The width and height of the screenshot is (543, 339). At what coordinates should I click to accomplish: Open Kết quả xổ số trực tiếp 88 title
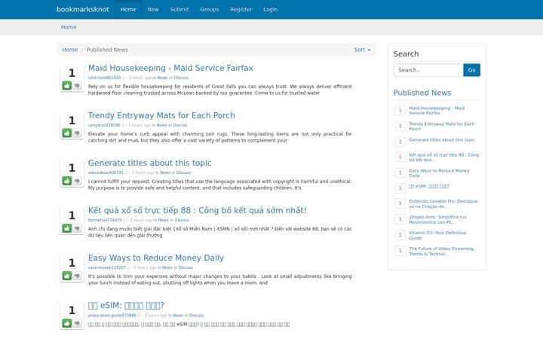197,210
